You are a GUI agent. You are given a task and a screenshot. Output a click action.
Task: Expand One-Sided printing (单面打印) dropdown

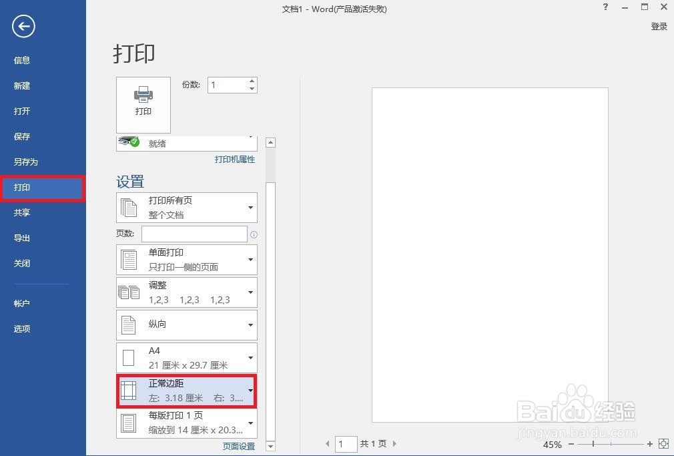(x=187, y=260)
